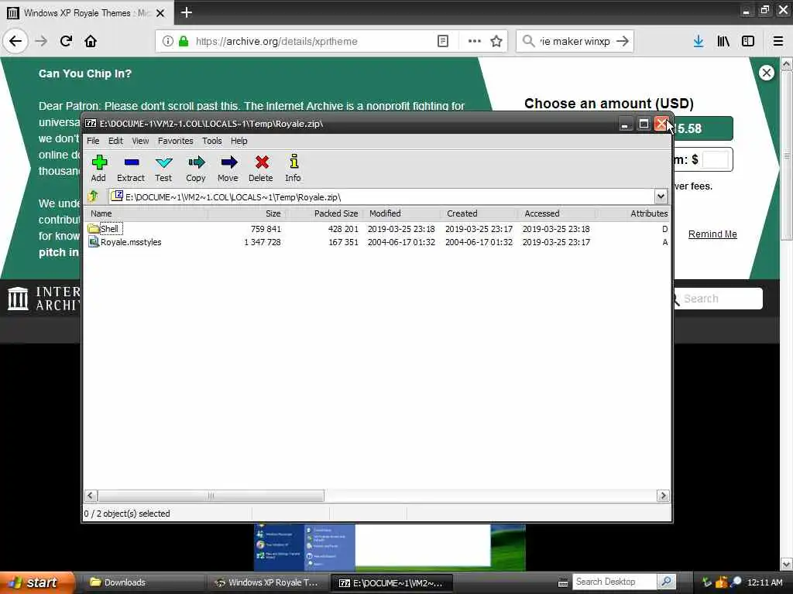Sort by Modified column header

(x=402, y=213)
